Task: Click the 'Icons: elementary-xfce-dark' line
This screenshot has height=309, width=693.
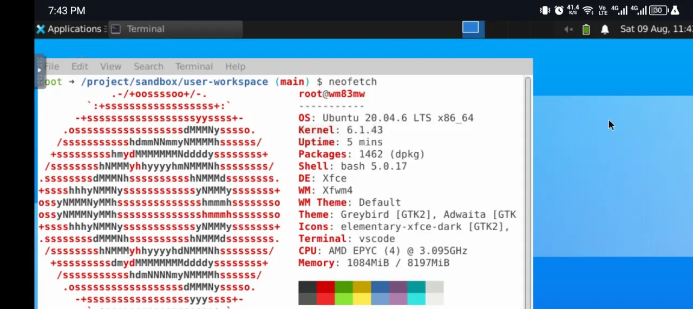Action: [x=404, y=227]
